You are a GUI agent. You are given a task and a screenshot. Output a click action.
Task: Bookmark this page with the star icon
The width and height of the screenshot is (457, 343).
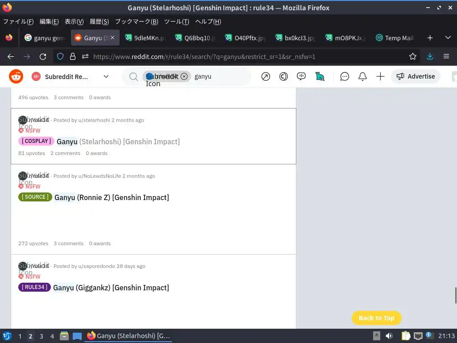413,57
